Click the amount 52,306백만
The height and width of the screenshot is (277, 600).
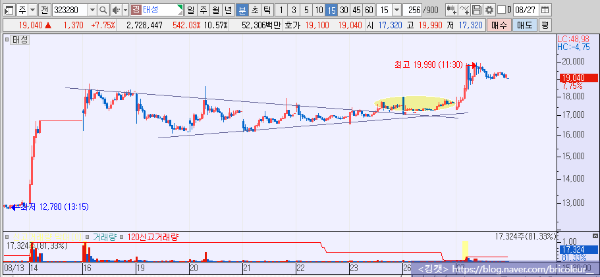261,26
